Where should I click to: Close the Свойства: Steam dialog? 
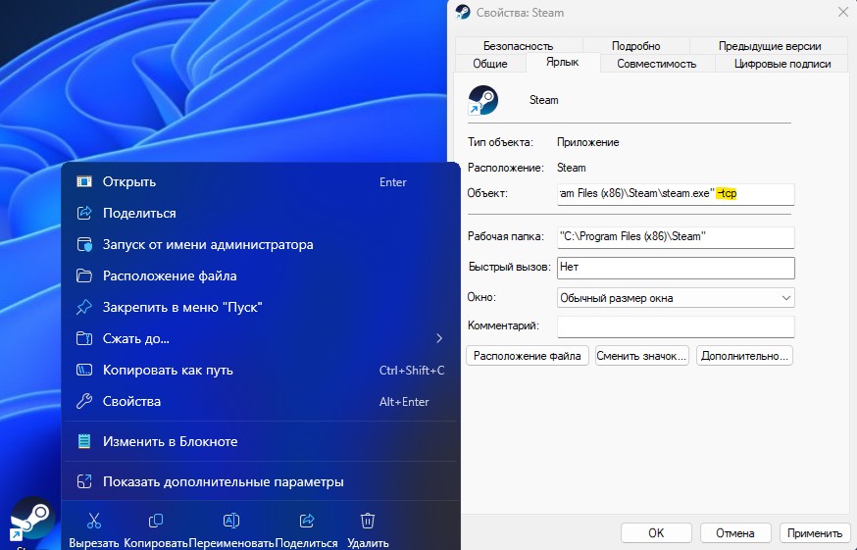843,12
